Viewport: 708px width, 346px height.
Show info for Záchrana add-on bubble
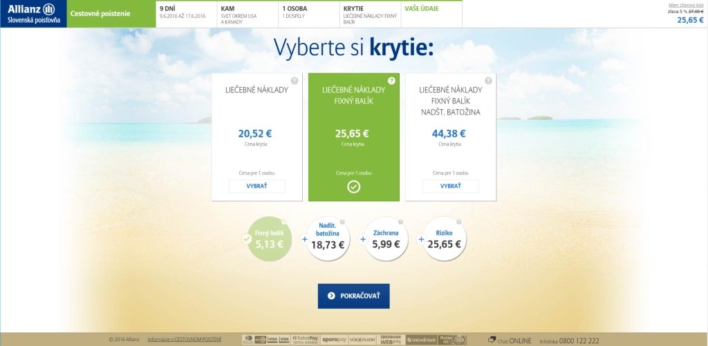tap(401, 222)
